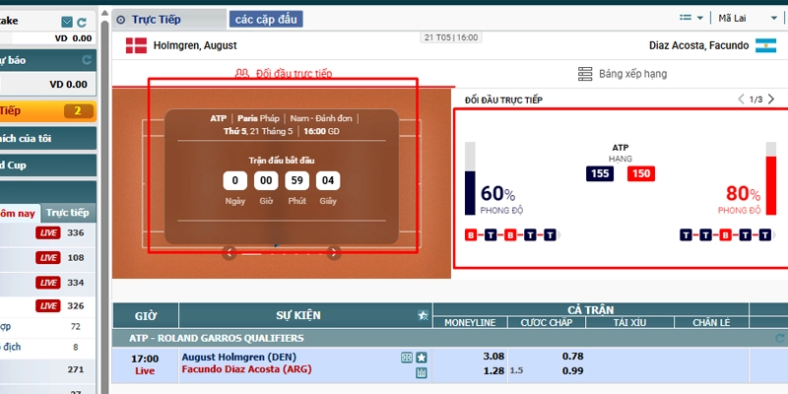Expand the list view dropdown arrow
The height and width of the screenshot is (394, 788).
(700, 18)
